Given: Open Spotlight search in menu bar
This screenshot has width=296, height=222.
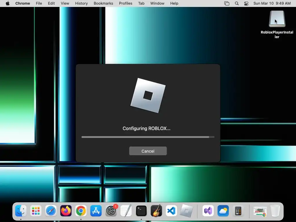Looking at the screenshot, I should [237, 3].
